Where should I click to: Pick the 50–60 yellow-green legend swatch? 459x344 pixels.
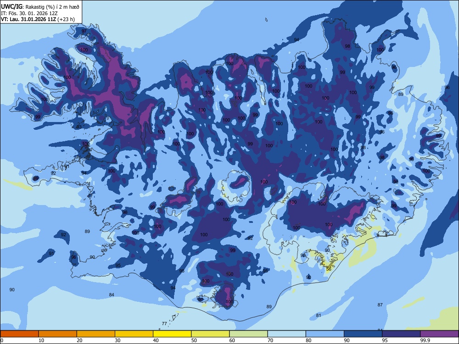(211, 334)
